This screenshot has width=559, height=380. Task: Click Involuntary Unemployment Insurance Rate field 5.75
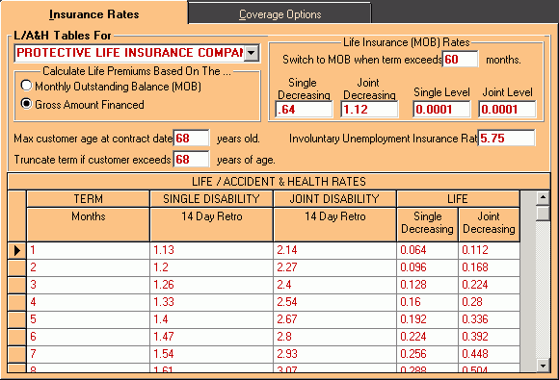[506, 139]
